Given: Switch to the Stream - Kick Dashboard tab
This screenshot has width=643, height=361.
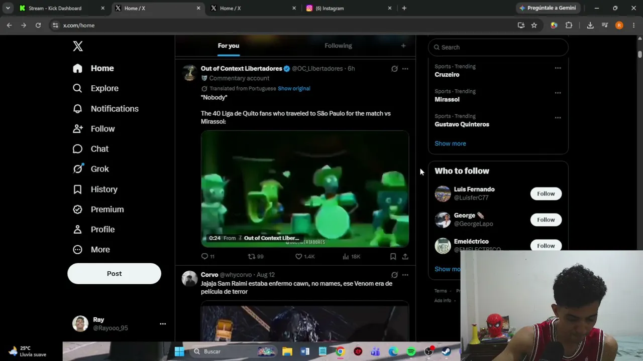Looking at the screenshot, I should point(62,8).
